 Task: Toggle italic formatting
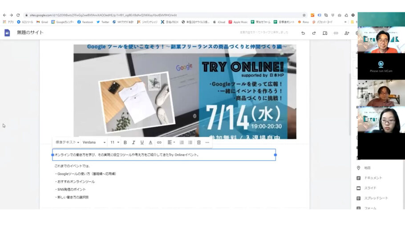coord(134,142)
